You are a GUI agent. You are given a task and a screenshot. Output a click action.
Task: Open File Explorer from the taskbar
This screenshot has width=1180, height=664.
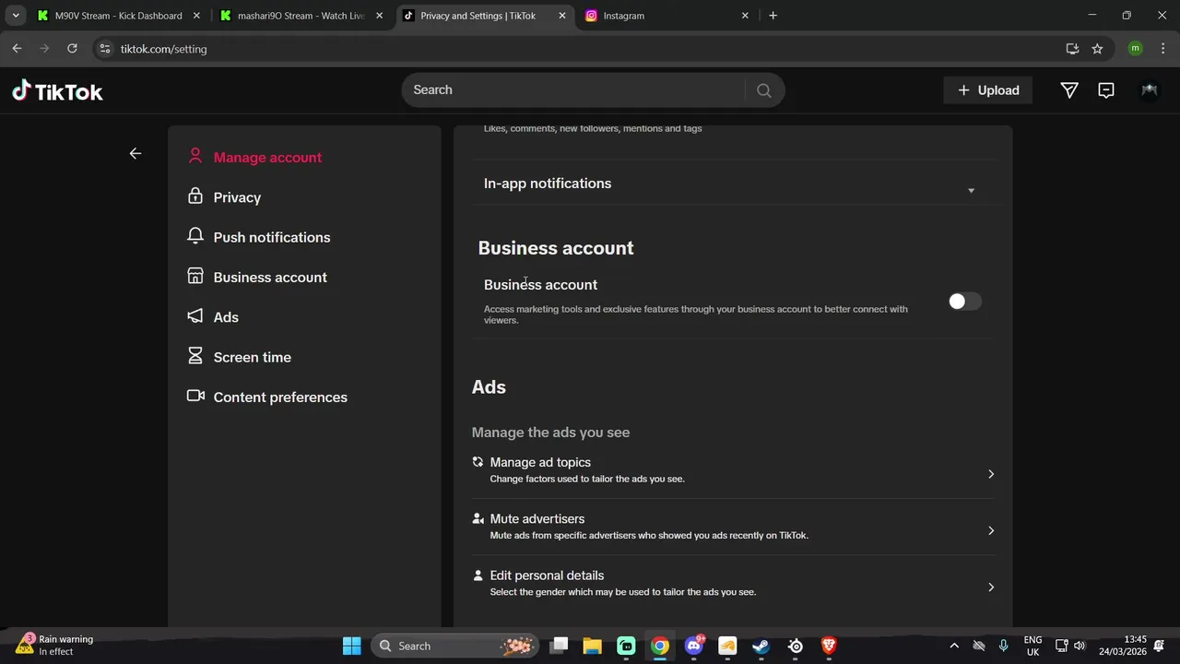click(592, 646)
